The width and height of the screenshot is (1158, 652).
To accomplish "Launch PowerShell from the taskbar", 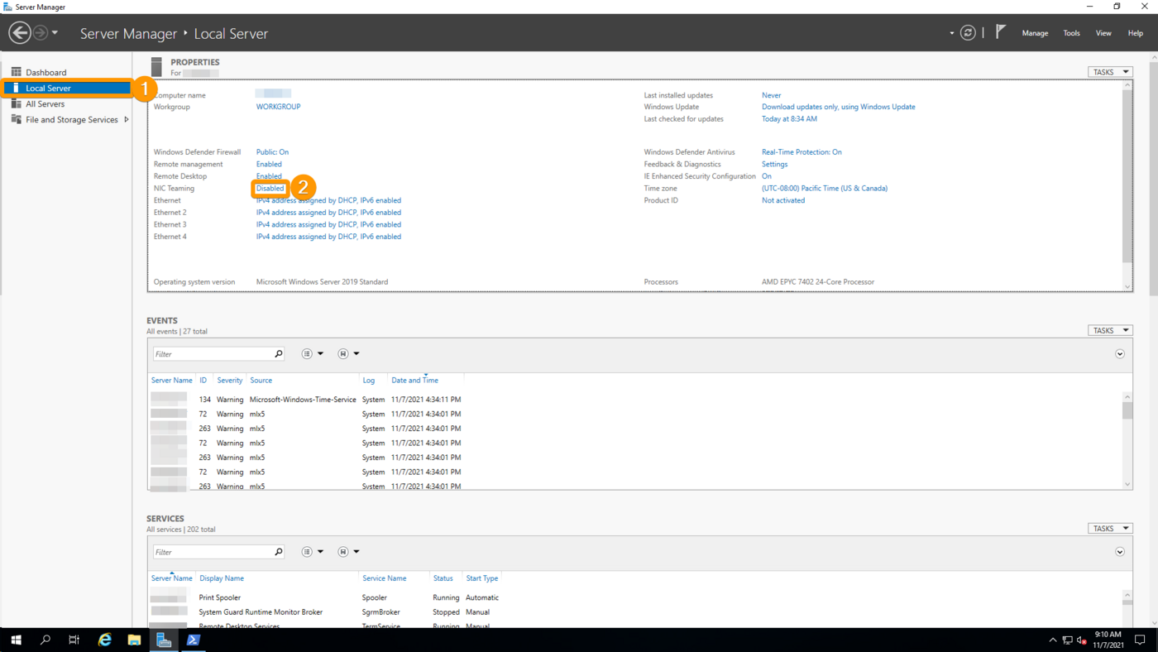I will coord(193,640).
